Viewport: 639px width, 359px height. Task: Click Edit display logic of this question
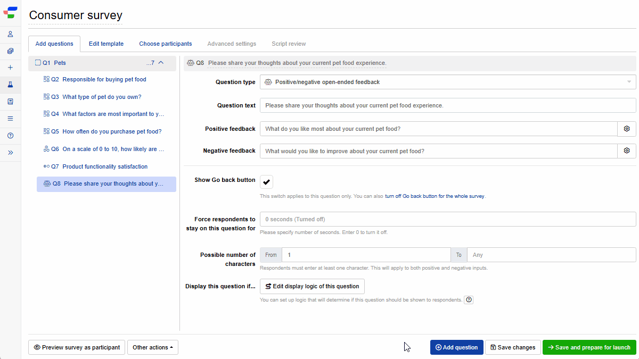click(x=312, y=286)
